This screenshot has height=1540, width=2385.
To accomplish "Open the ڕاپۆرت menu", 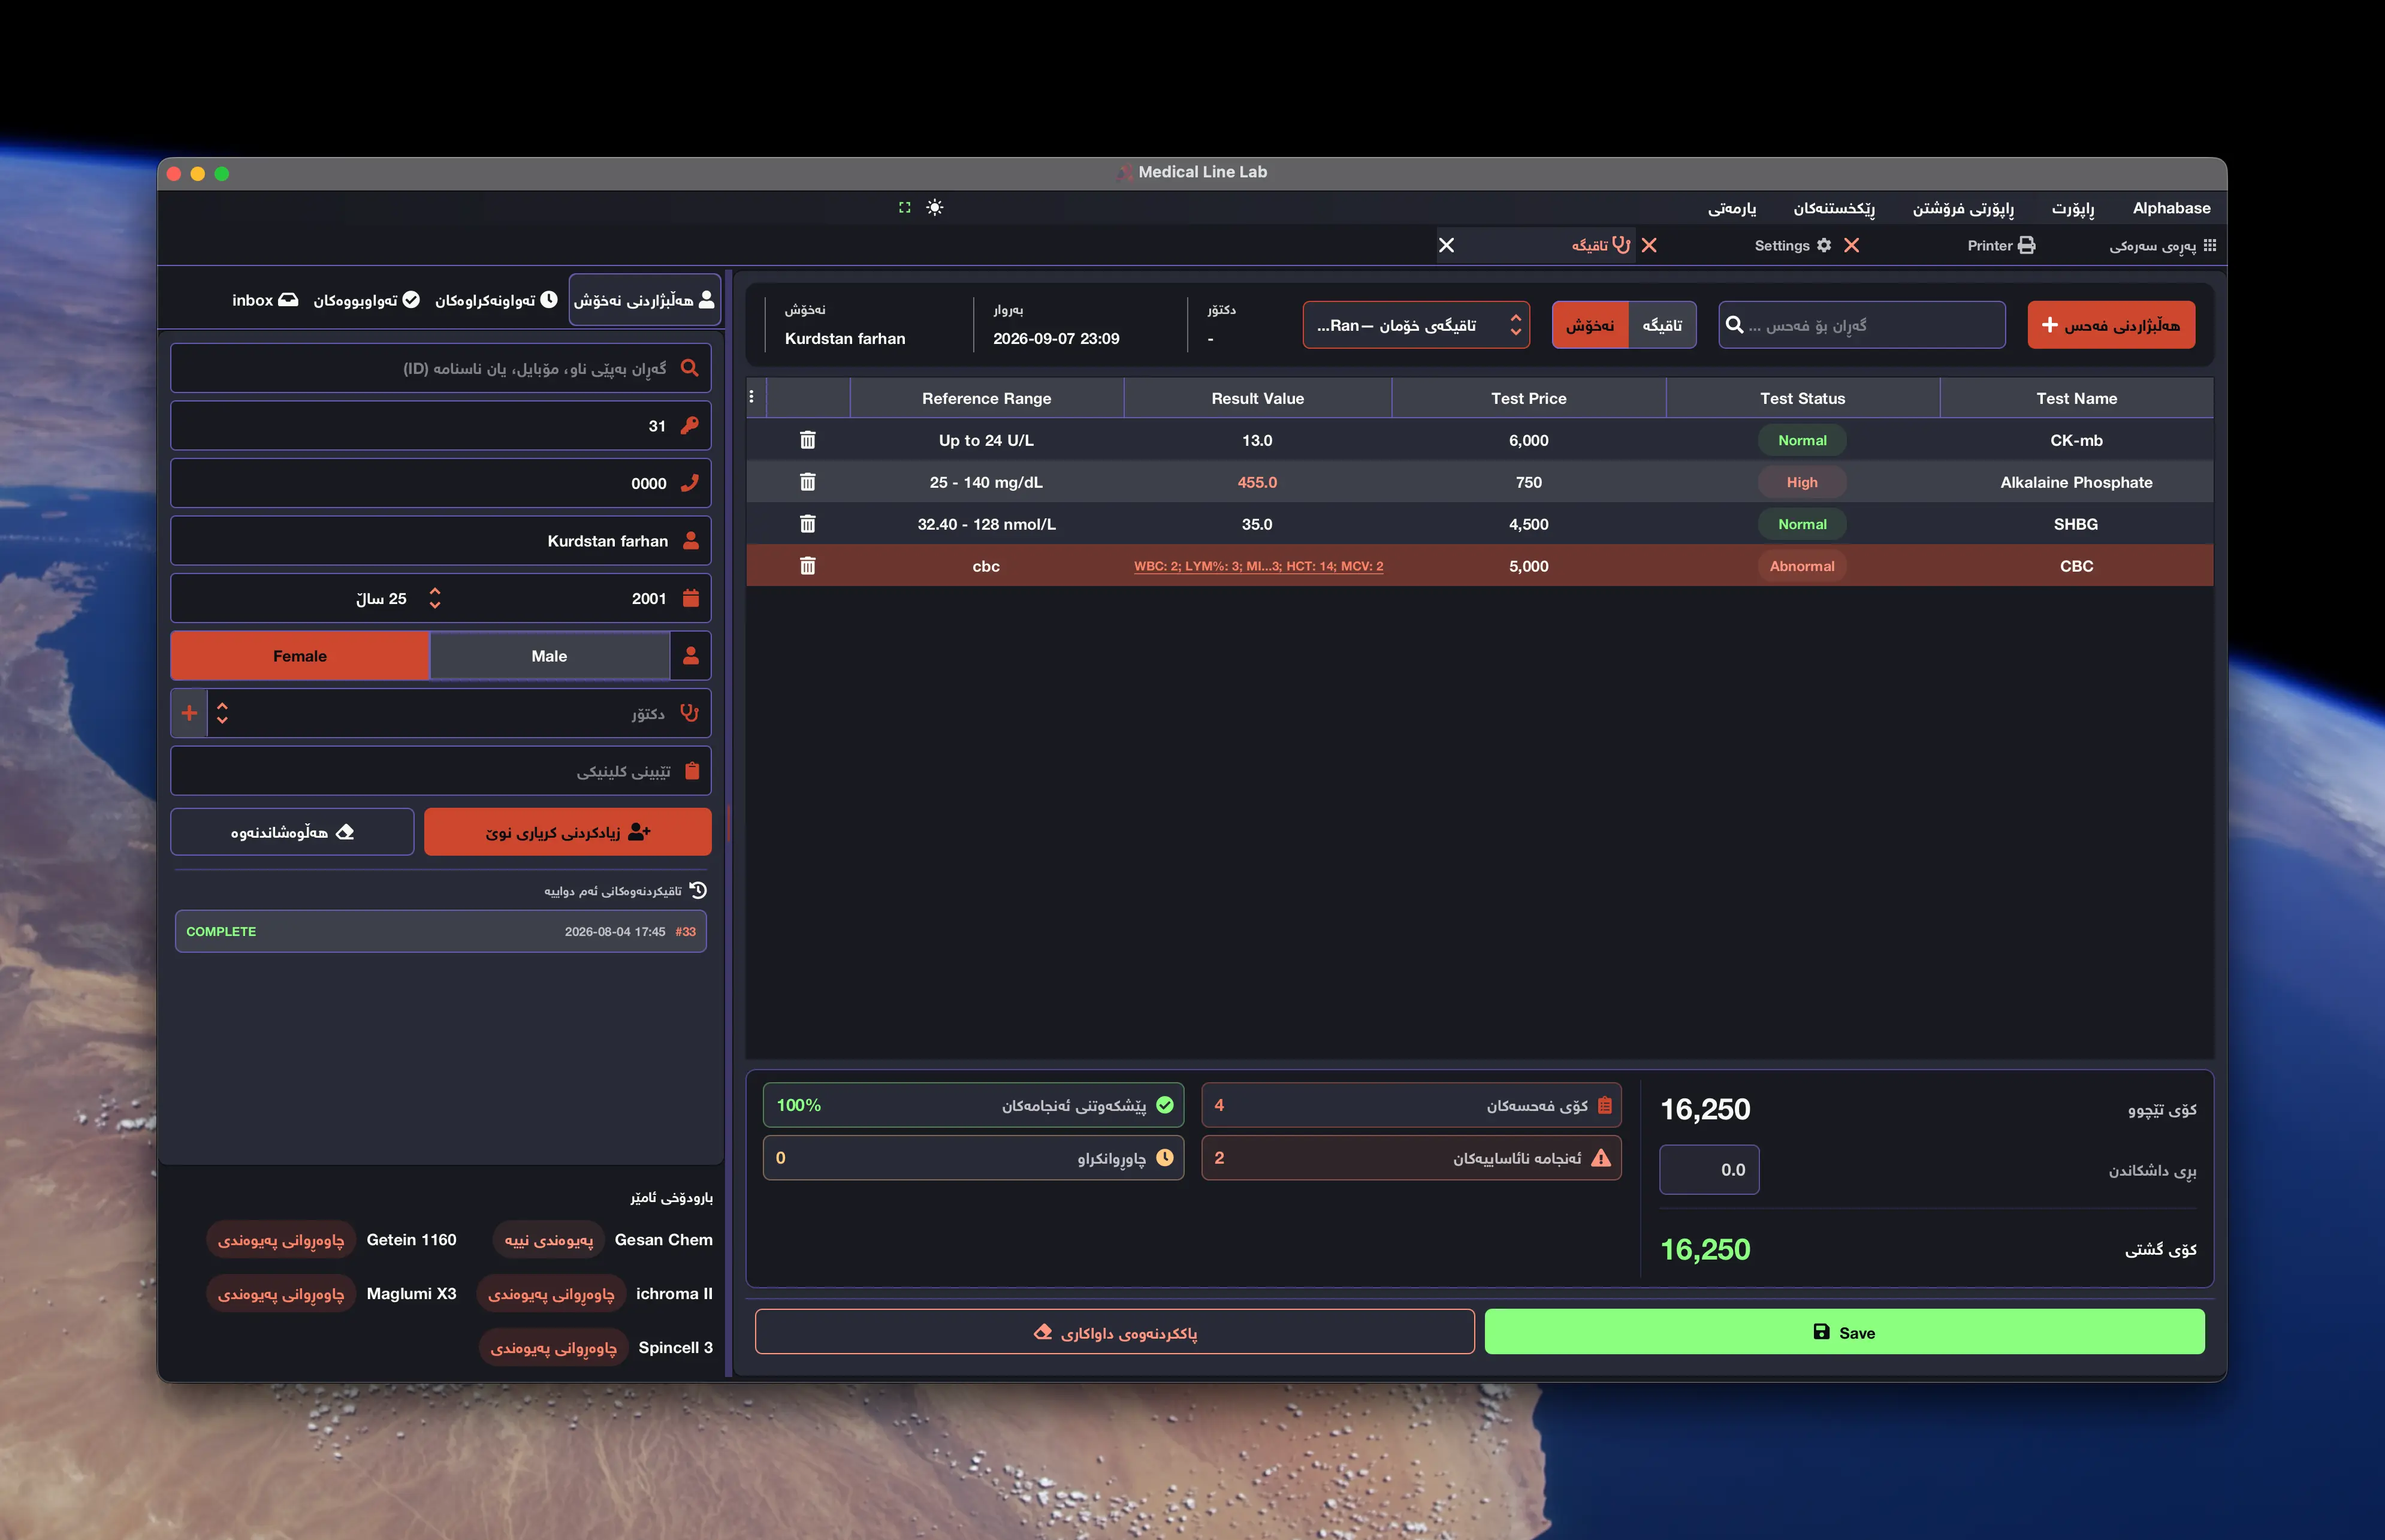I will point(2073,208).
